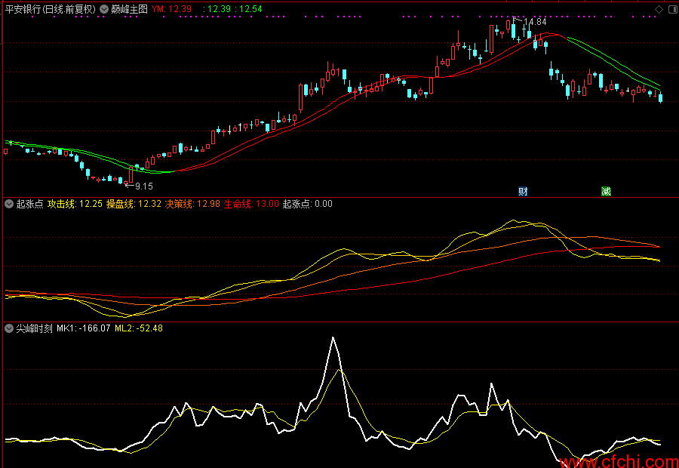Screen dimensions: 679x468
Task: Select the 起涨点: 0.00 readout
Action: (308, 204)
